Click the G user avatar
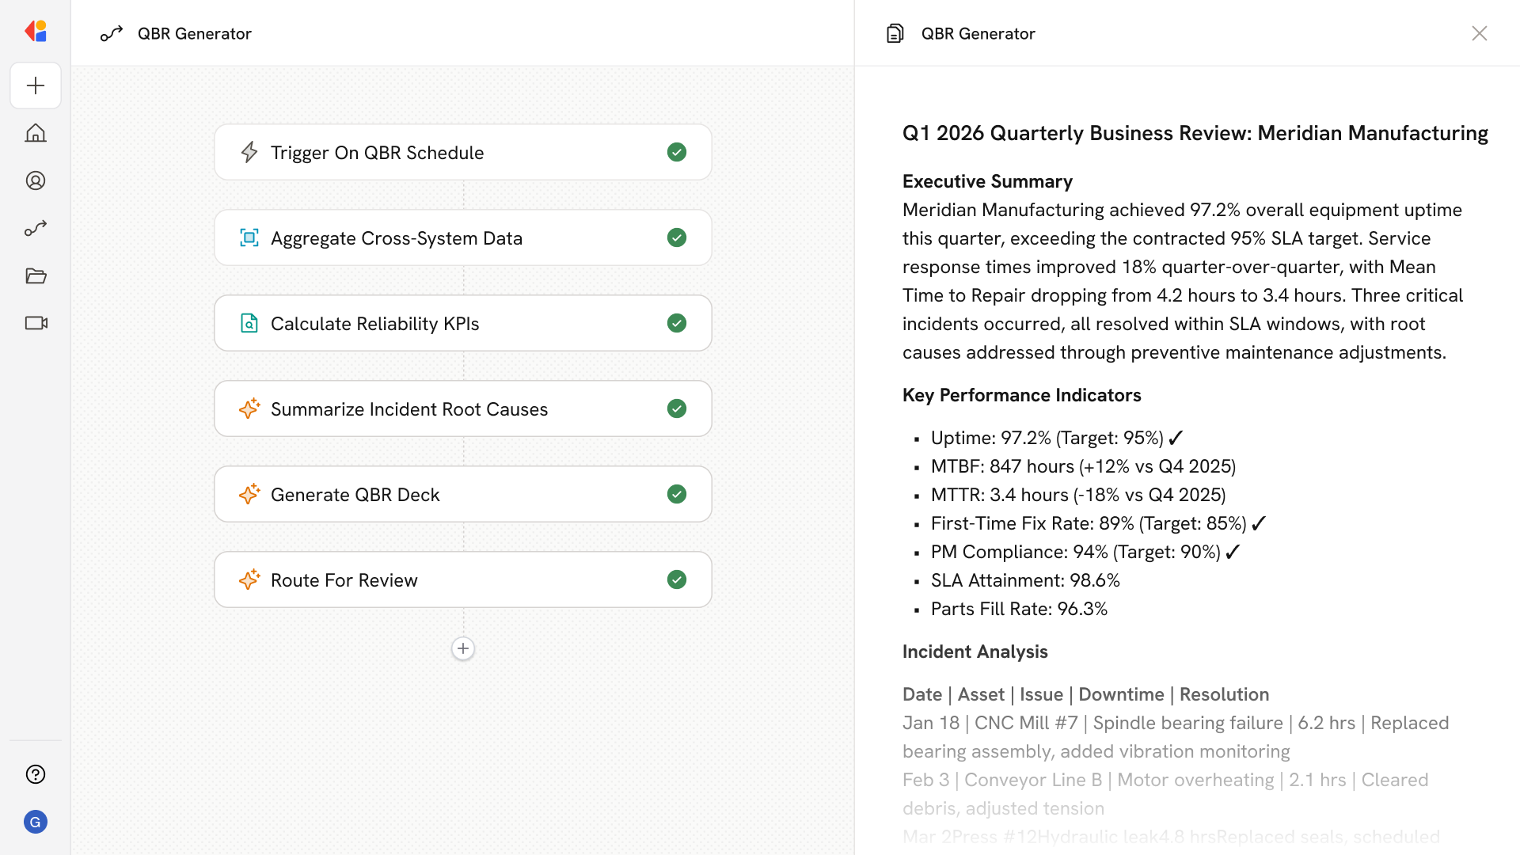The image size is (1520, 855). (x=36, y=822)
